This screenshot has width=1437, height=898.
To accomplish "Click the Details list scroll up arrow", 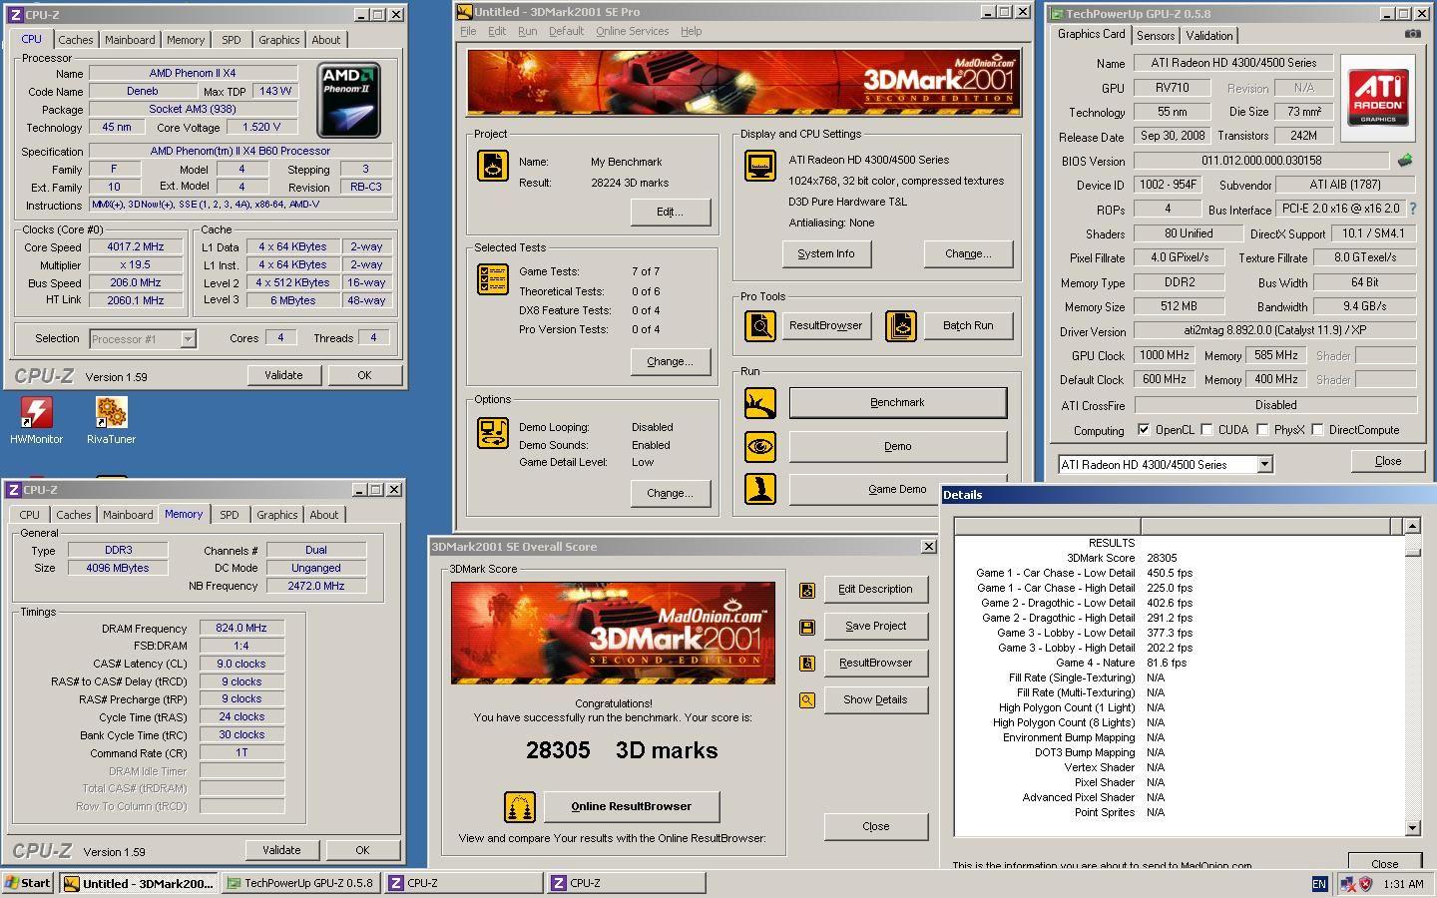I will click(x=1412, y=526).
